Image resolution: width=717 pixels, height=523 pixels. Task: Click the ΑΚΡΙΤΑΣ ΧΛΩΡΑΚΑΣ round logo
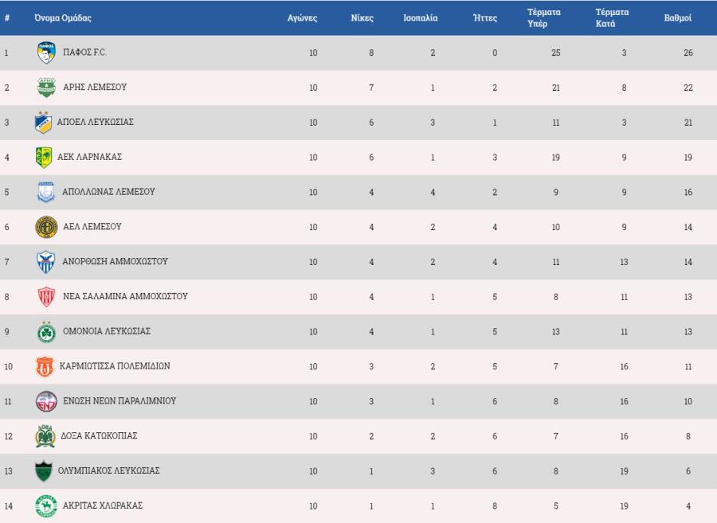(x=46, y=505)
